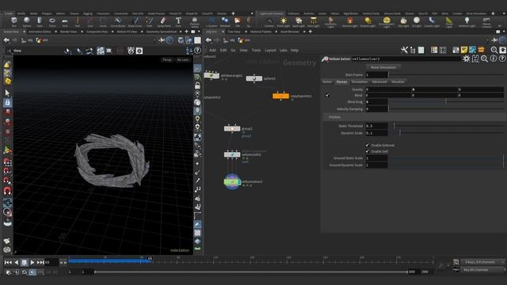Click the Reset Simulation button
Screen dimensions: 507x285
pos(383,67)
